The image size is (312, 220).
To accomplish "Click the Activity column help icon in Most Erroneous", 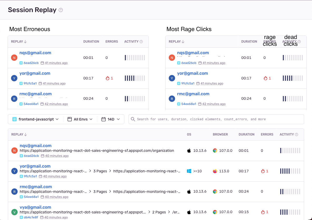I will [x=141, y=41].
